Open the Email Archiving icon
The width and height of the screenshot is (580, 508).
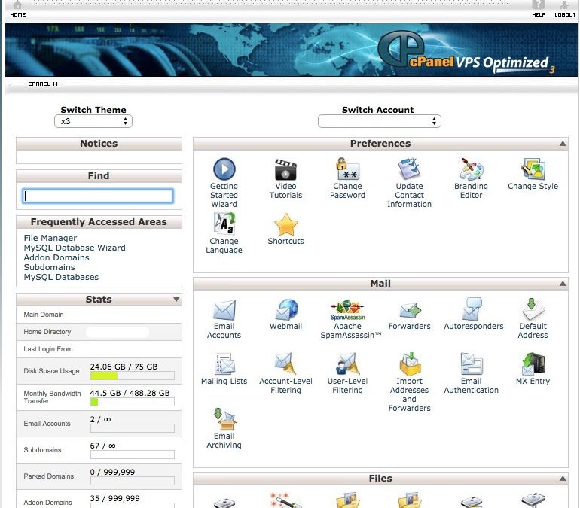pos(225,419)
